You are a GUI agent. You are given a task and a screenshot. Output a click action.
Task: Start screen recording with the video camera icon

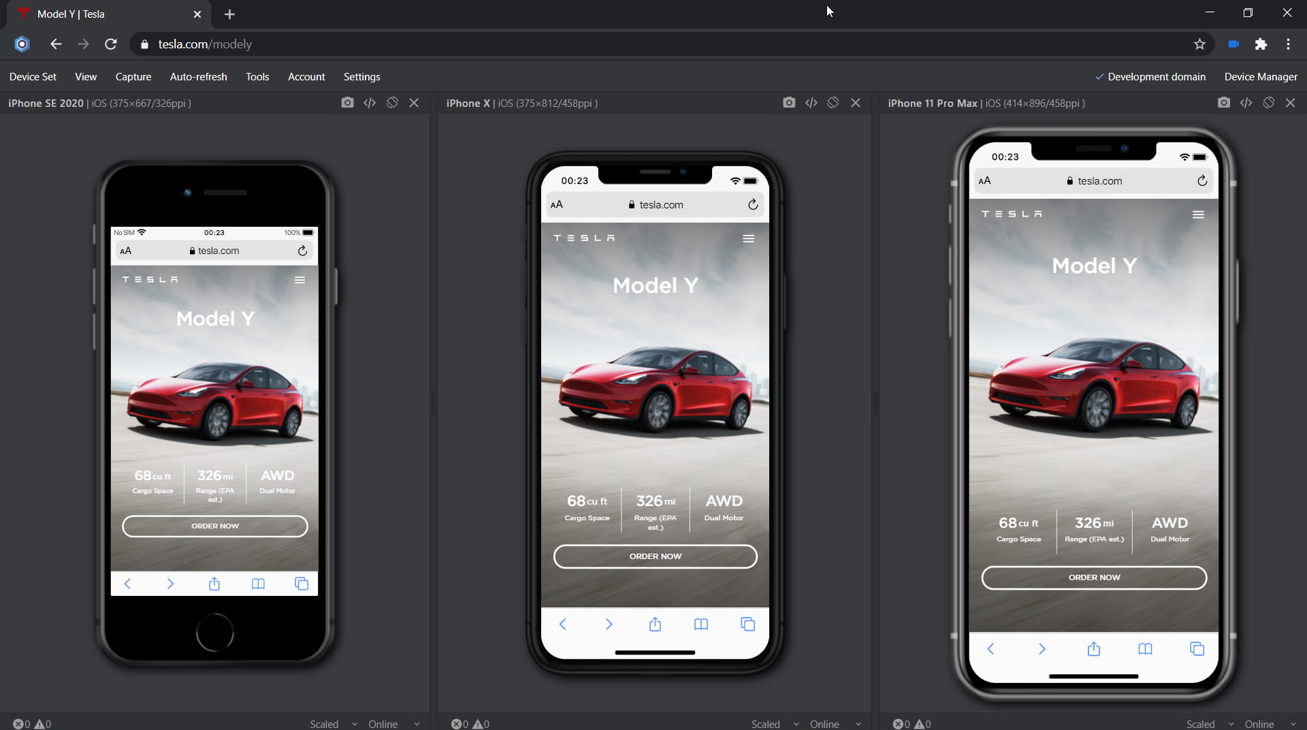pos(1233,44)
